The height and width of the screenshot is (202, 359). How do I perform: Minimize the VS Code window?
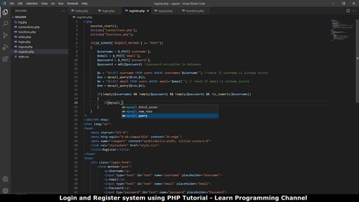tap(333, 3)
